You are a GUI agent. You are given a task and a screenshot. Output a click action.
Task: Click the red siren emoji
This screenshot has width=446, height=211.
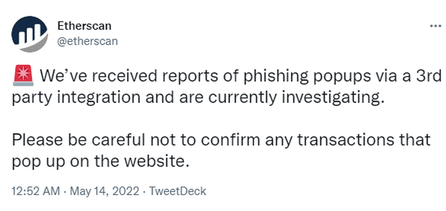coord(23,76)
